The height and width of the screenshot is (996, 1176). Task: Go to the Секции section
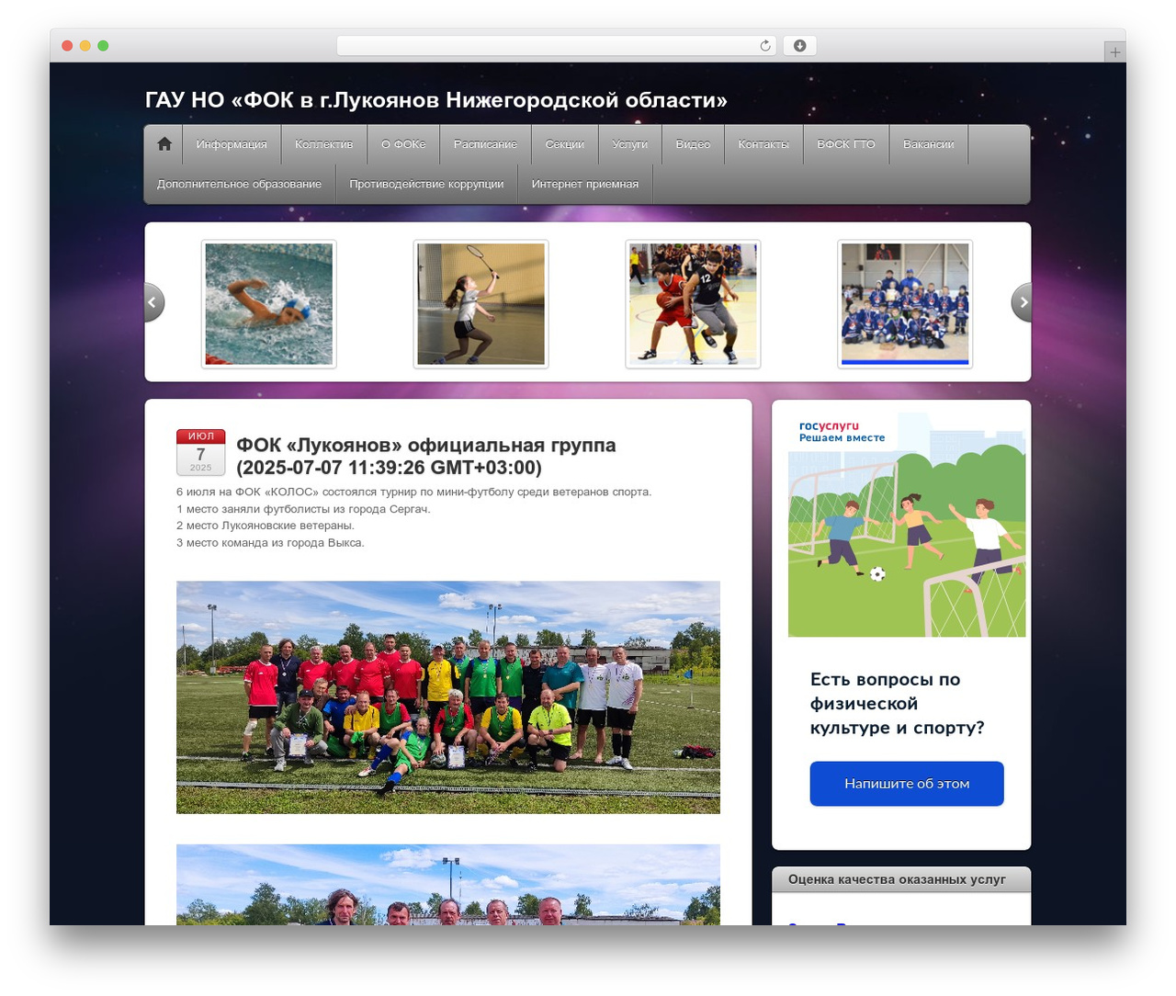tap(564, 144)
